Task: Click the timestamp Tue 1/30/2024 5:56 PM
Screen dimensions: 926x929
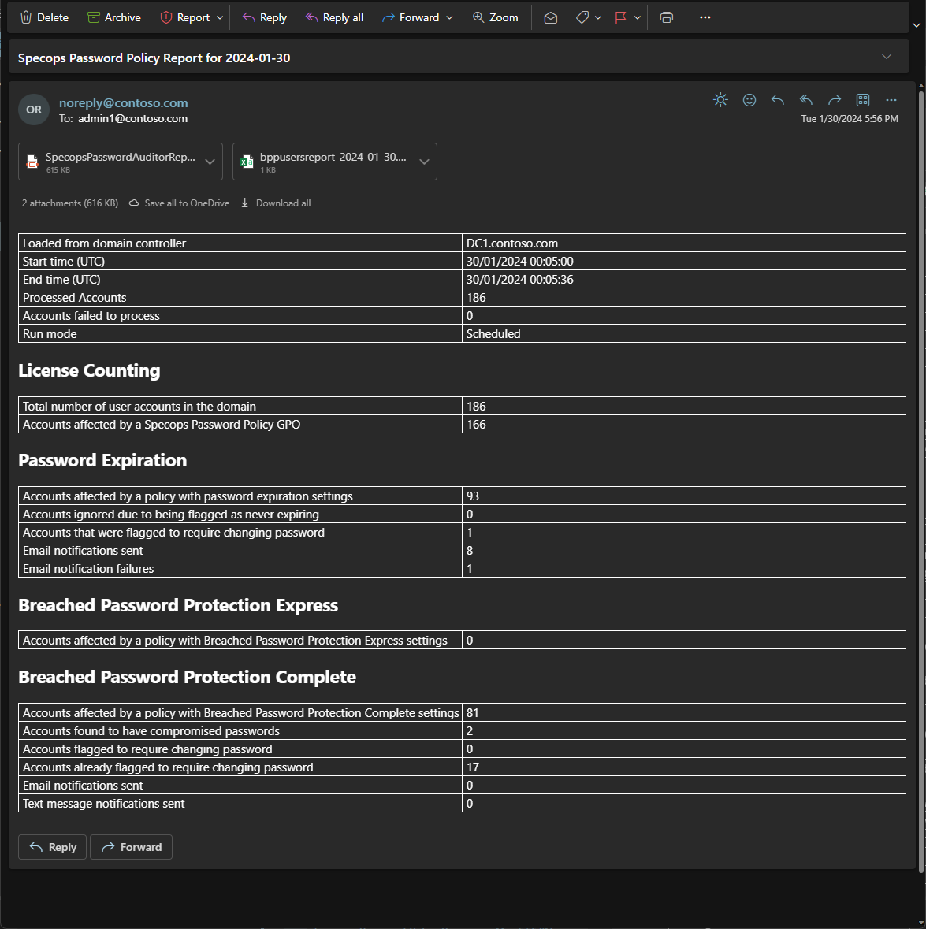Action: click(850, 118)
